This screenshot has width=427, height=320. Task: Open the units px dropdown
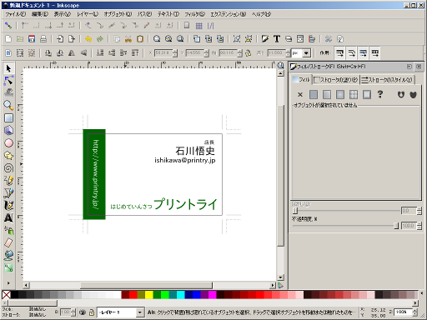tap(306, 52)
